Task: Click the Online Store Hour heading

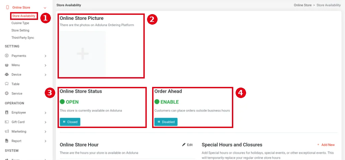Action: point(79,145)
